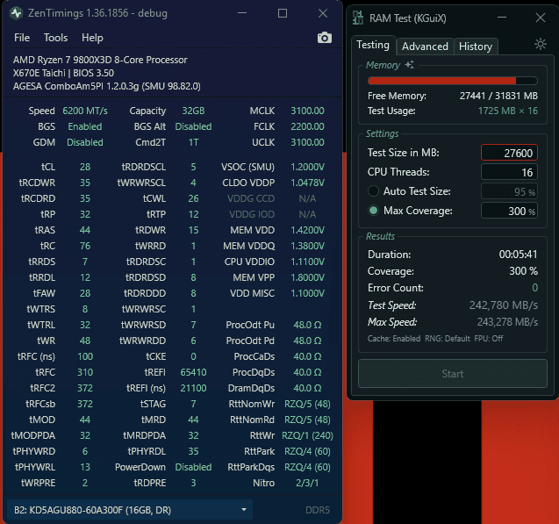Click the ZenTimings screenshot camera icon
559x524 pixels.
click(x=324, y=38)
